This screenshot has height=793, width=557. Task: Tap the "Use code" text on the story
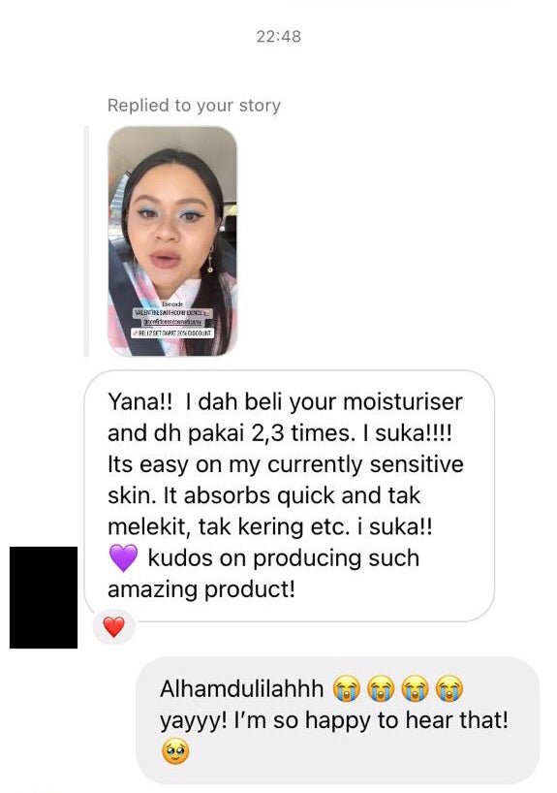pos(171,304)
